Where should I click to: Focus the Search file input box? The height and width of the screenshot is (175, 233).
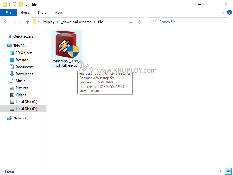pyautogui.click(x=188, y=22)
